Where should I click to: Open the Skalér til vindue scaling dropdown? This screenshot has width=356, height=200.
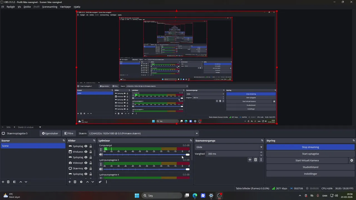tap(29, 127)
